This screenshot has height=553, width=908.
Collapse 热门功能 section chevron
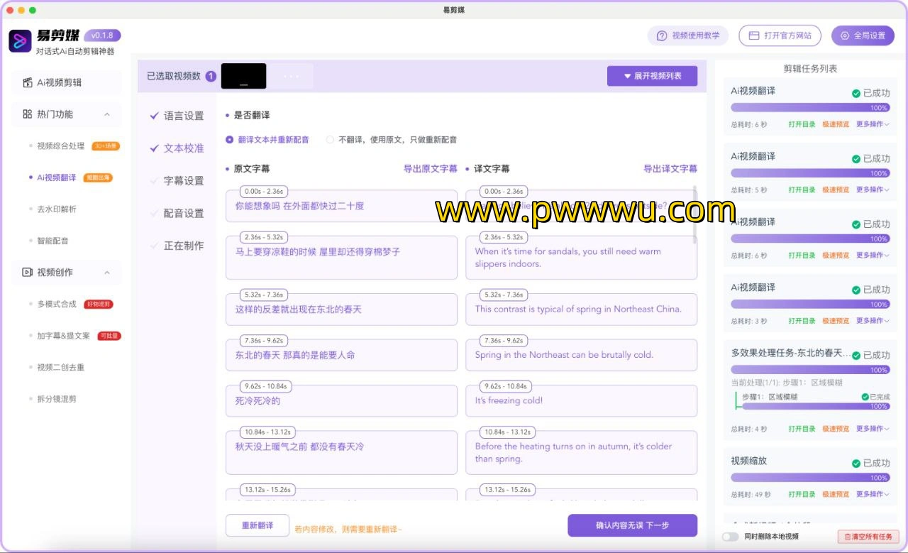(107, 114)
